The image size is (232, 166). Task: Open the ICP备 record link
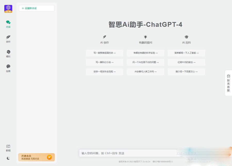coord(162,162)
